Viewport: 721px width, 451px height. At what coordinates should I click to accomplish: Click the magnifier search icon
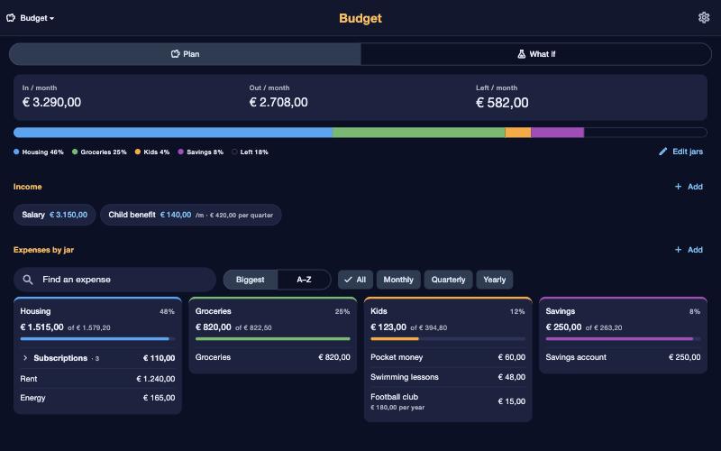pos(28,280)
